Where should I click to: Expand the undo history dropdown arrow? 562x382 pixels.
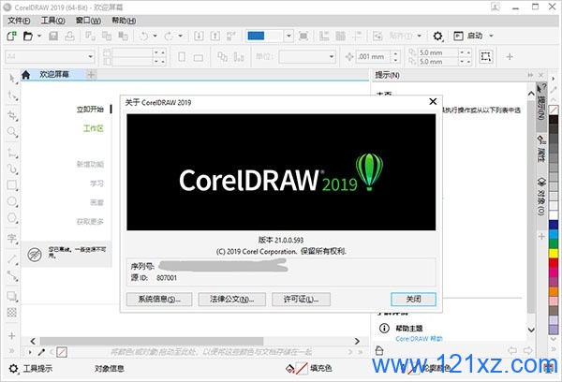coord(155,36)
